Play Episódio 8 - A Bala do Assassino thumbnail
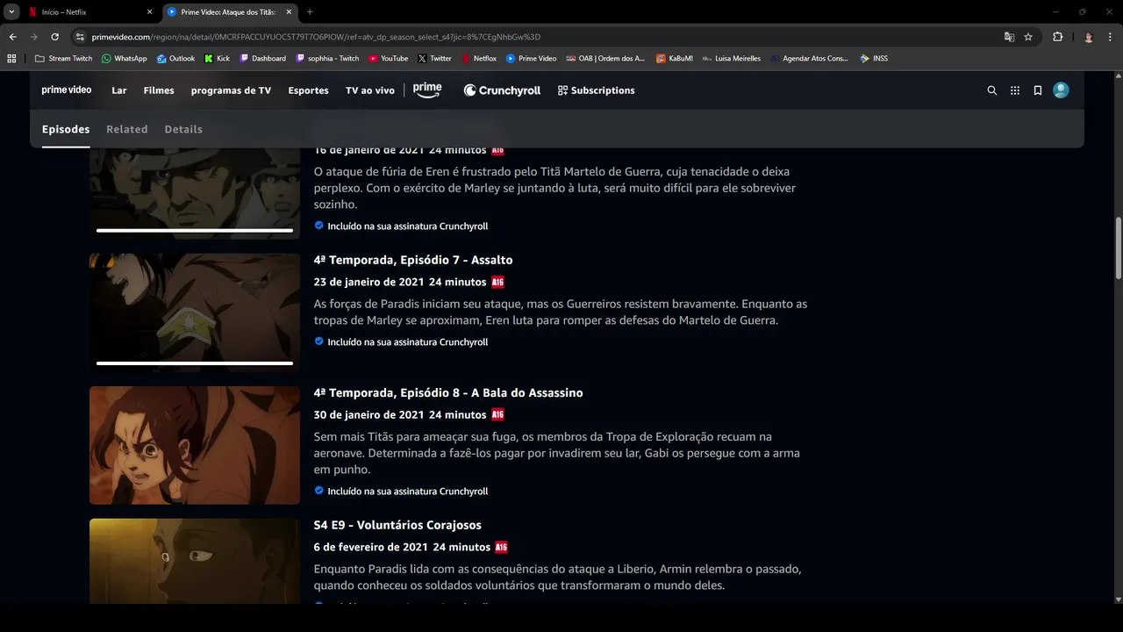1123x632 pixels. click(195, 445)
